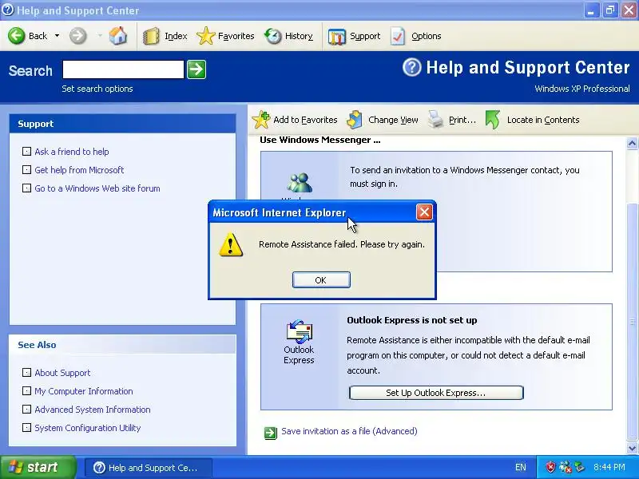The width and height of the screenshot is (639, 479).
Task: Open the Index book icon
Action: [x=151, y=36]
